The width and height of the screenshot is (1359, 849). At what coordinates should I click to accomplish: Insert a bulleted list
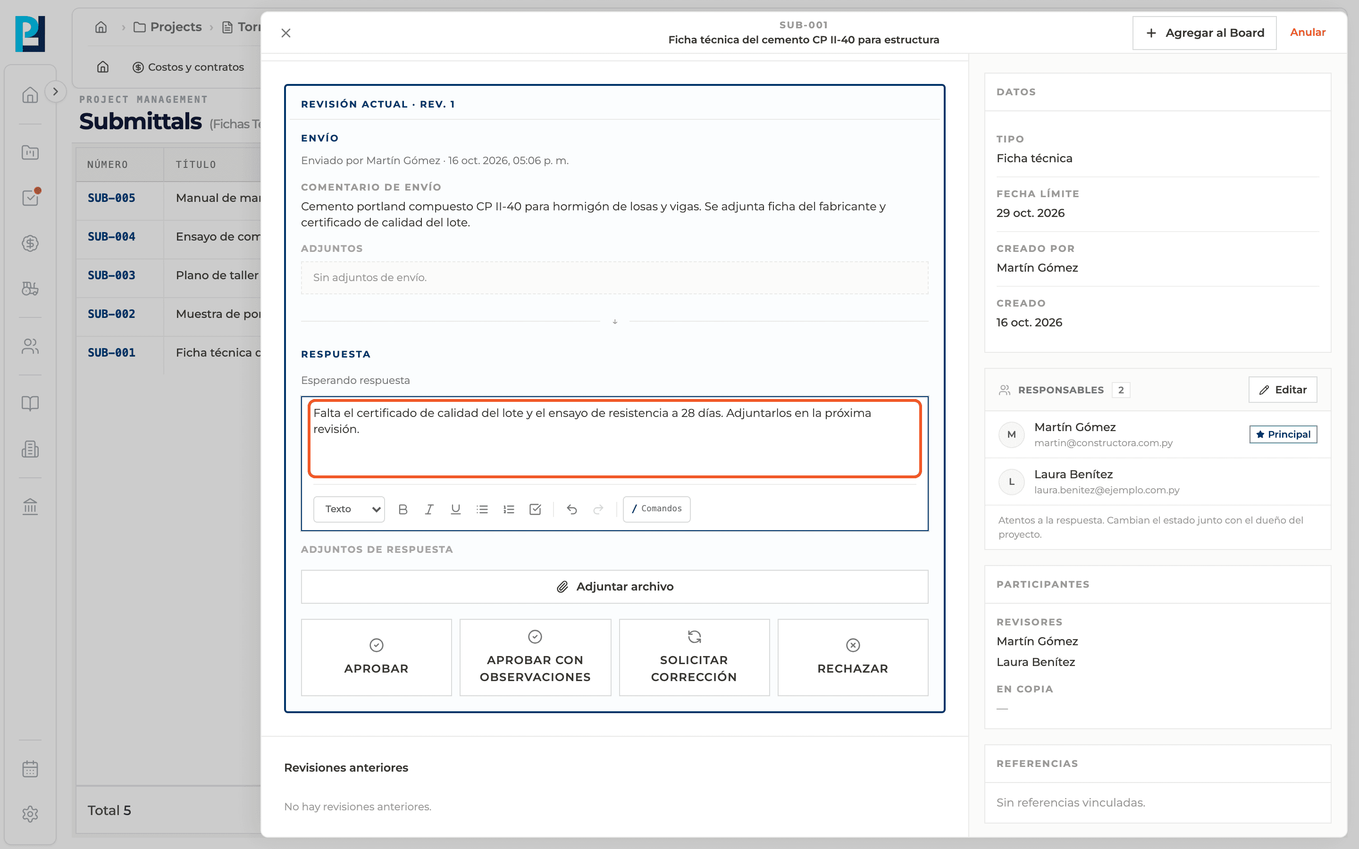(482, 509)
